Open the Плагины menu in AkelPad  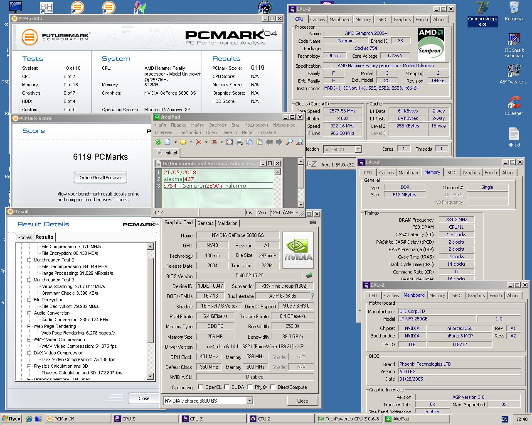pyautogui.click(x=164, y=132)
